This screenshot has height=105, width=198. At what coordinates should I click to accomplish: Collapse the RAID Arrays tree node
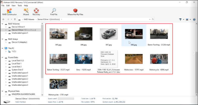(x=3, y=39)
